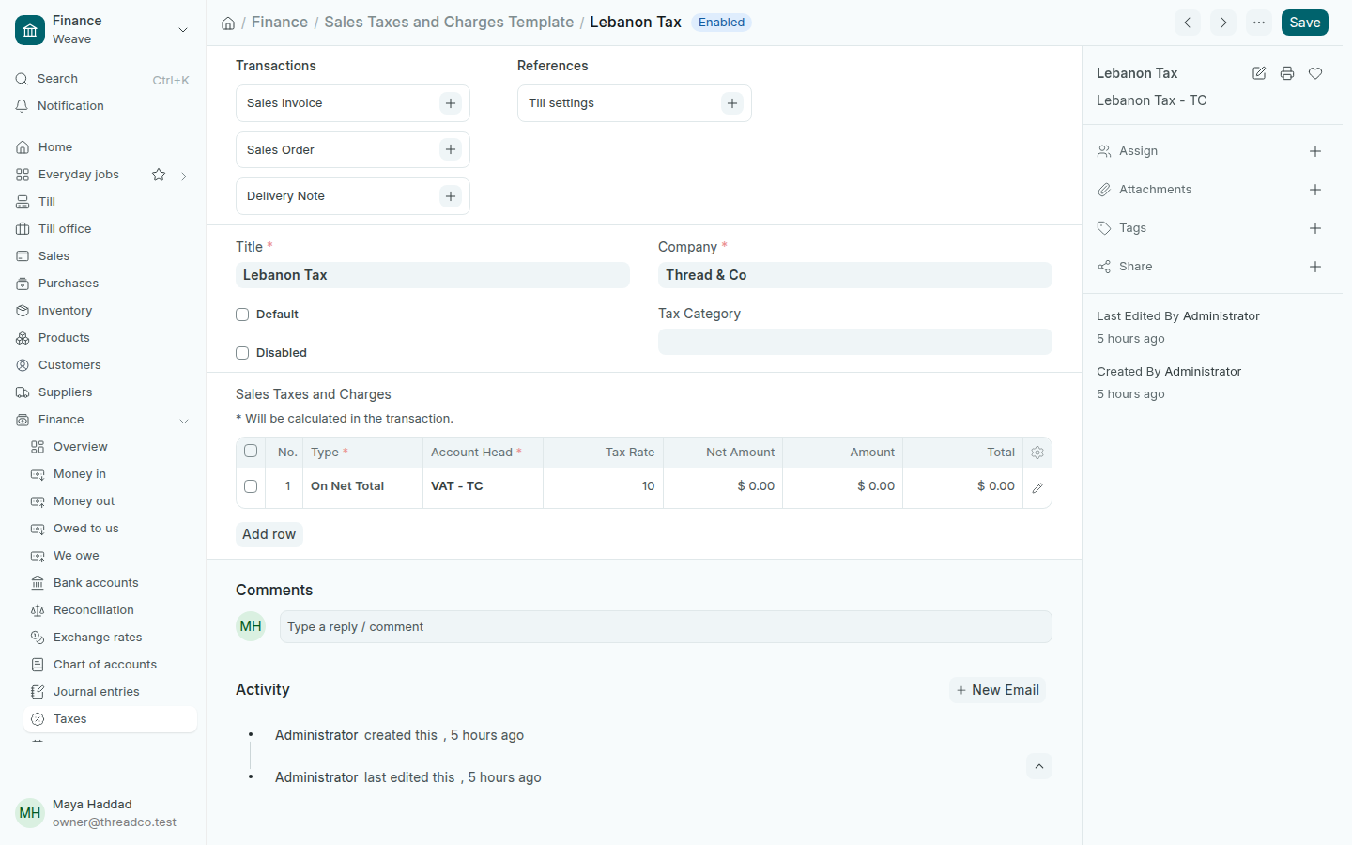Image resolution: width=1352 pixels, height=845 pixels.
Task: Open the Search box in sidebar
Action: click(102, 79)
